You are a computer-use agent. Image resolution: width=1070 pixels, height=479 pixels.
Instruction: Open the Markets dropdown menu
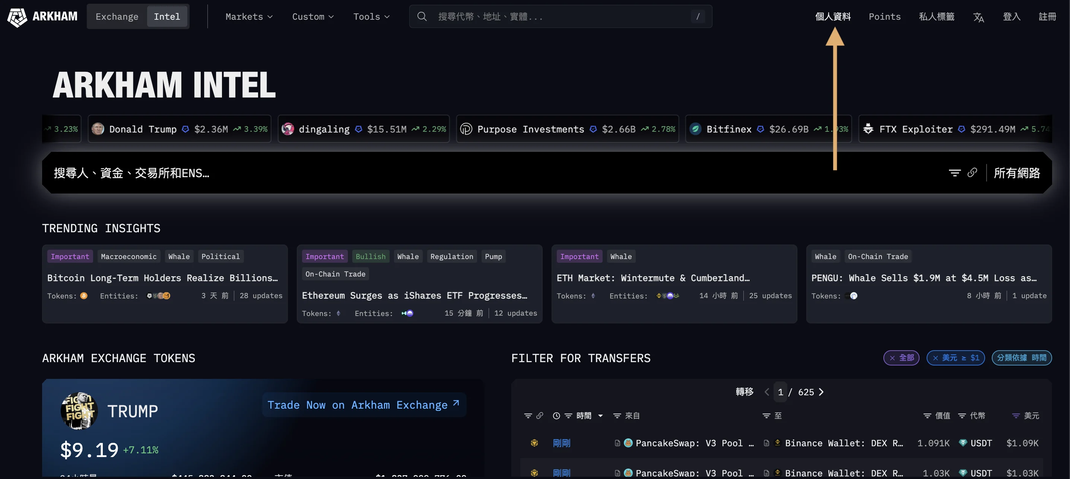coord(249,17)
